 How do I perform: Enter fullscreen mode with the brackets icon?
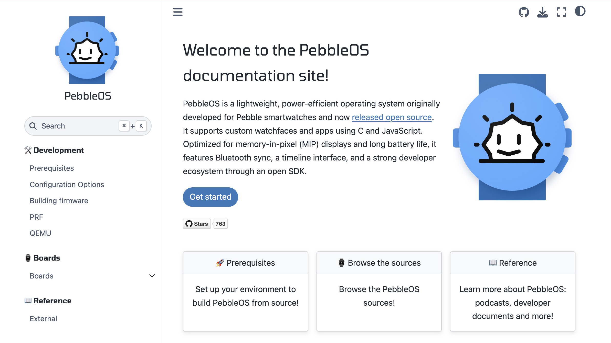561,12
